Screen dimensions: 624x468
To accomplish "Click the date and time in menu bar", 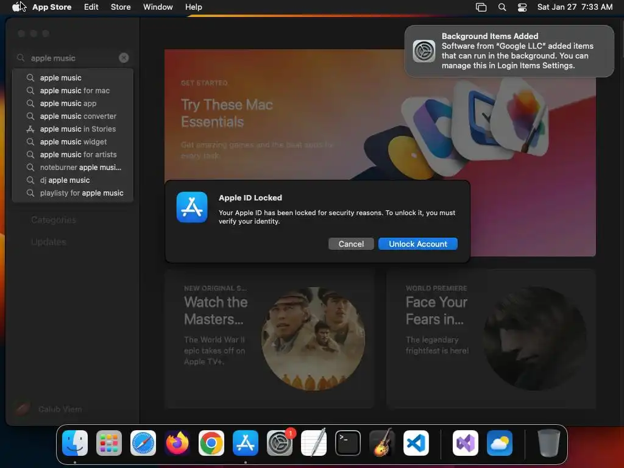I will (575, 7).
